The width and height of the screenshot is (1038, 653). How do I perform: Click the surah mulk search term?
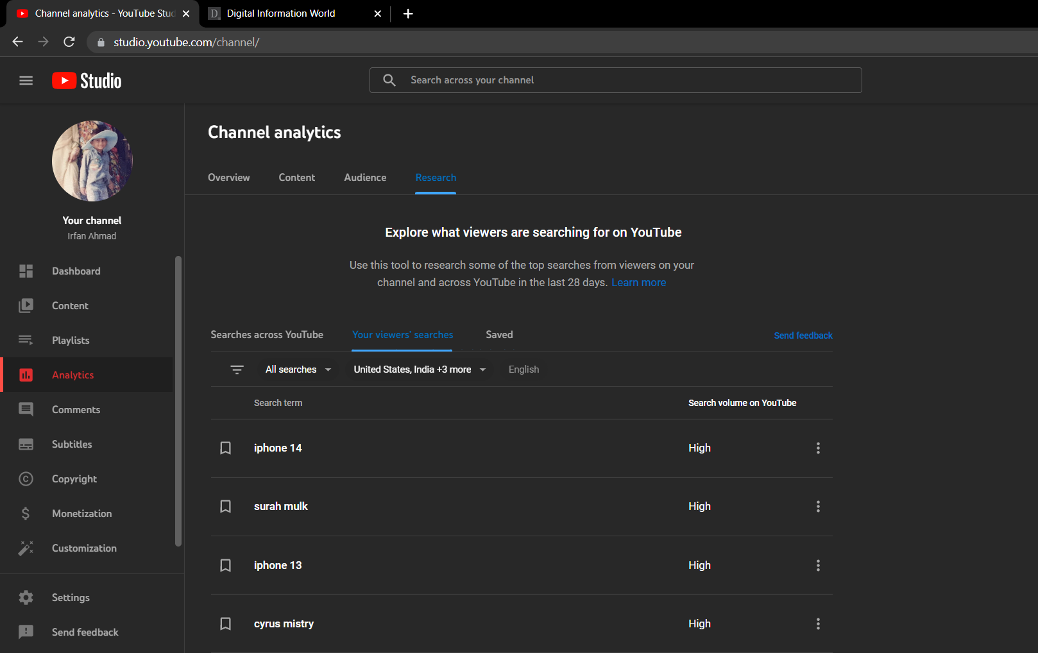(281, 507)
